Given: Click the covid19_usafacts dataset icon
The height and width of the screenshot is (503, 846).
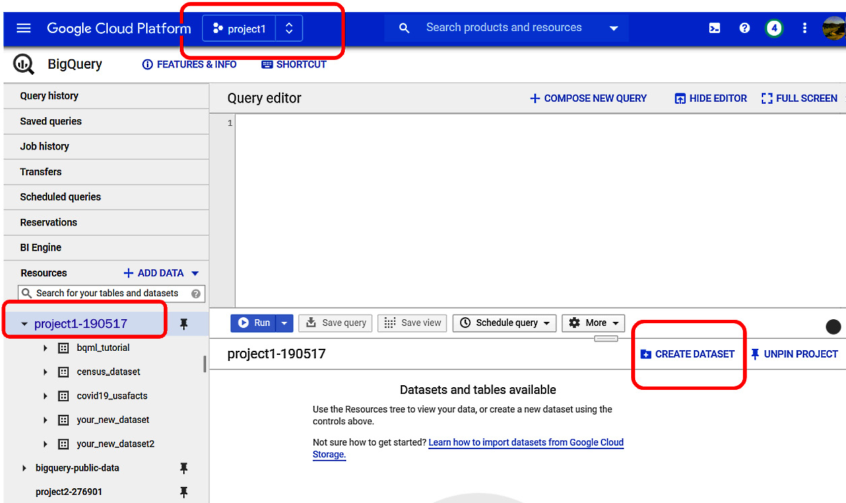Looking at the screenshot, I should tap(63, 396).
